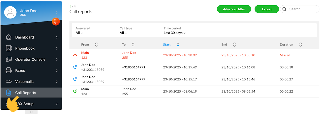Click the Search input field
Viewport: 323px width, 133px height.
point(303,9)
